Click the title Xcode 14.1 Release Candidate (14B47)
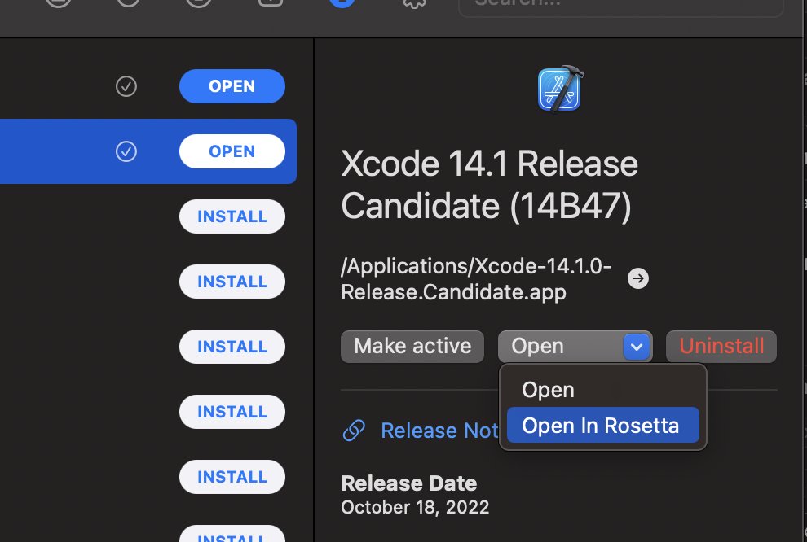807x542 pixels. coord(489,185)
